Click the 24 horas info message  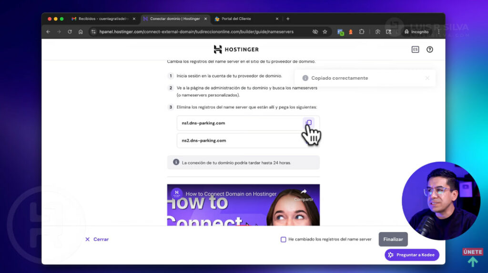coord(243,162)
